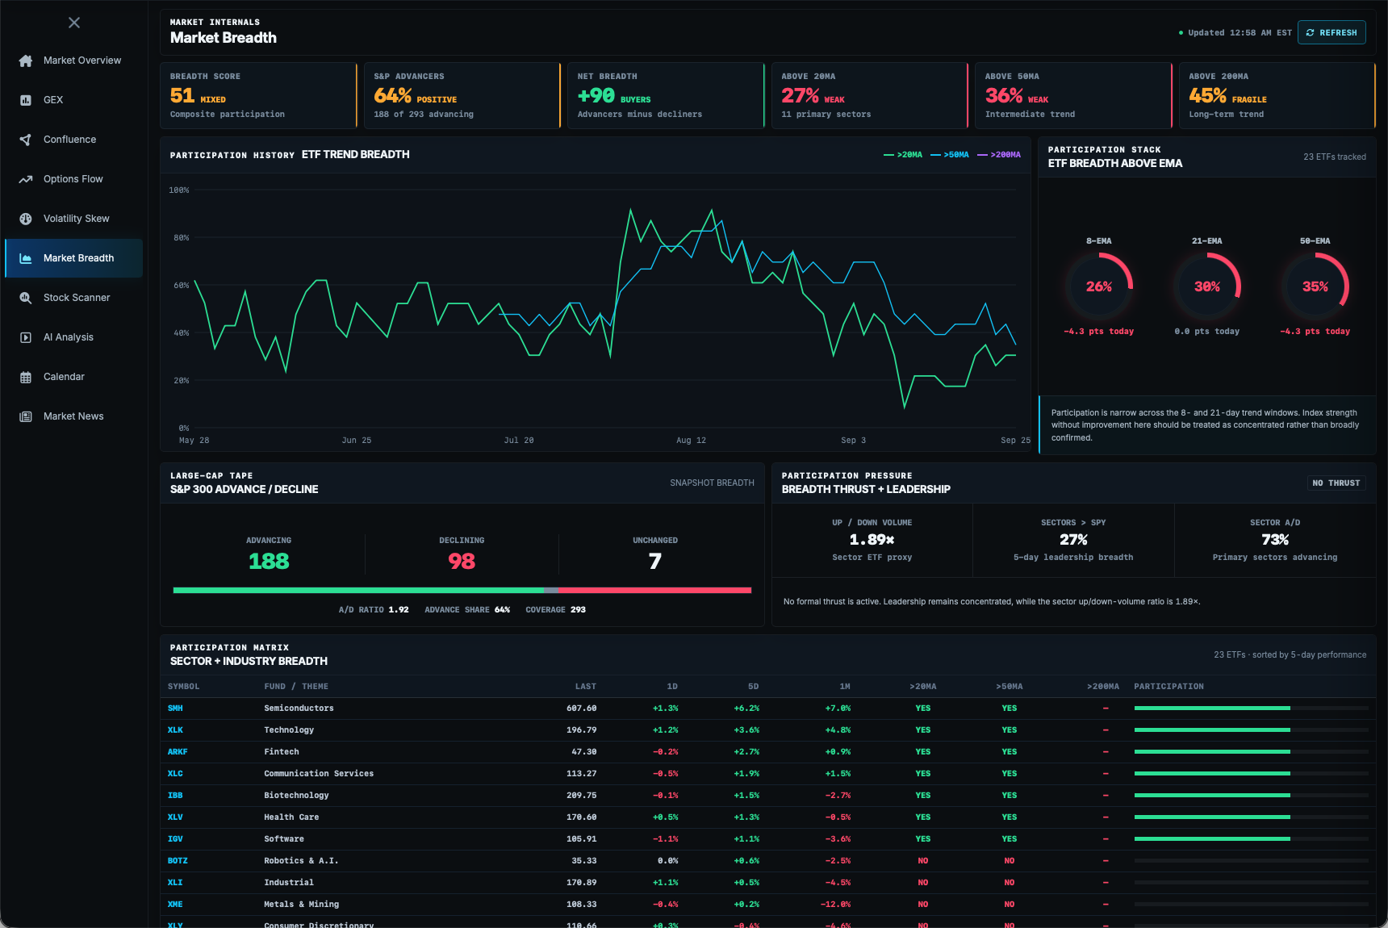Sort table by 1M column header
Screen dimensions: 1388x928
pos(845,687)
